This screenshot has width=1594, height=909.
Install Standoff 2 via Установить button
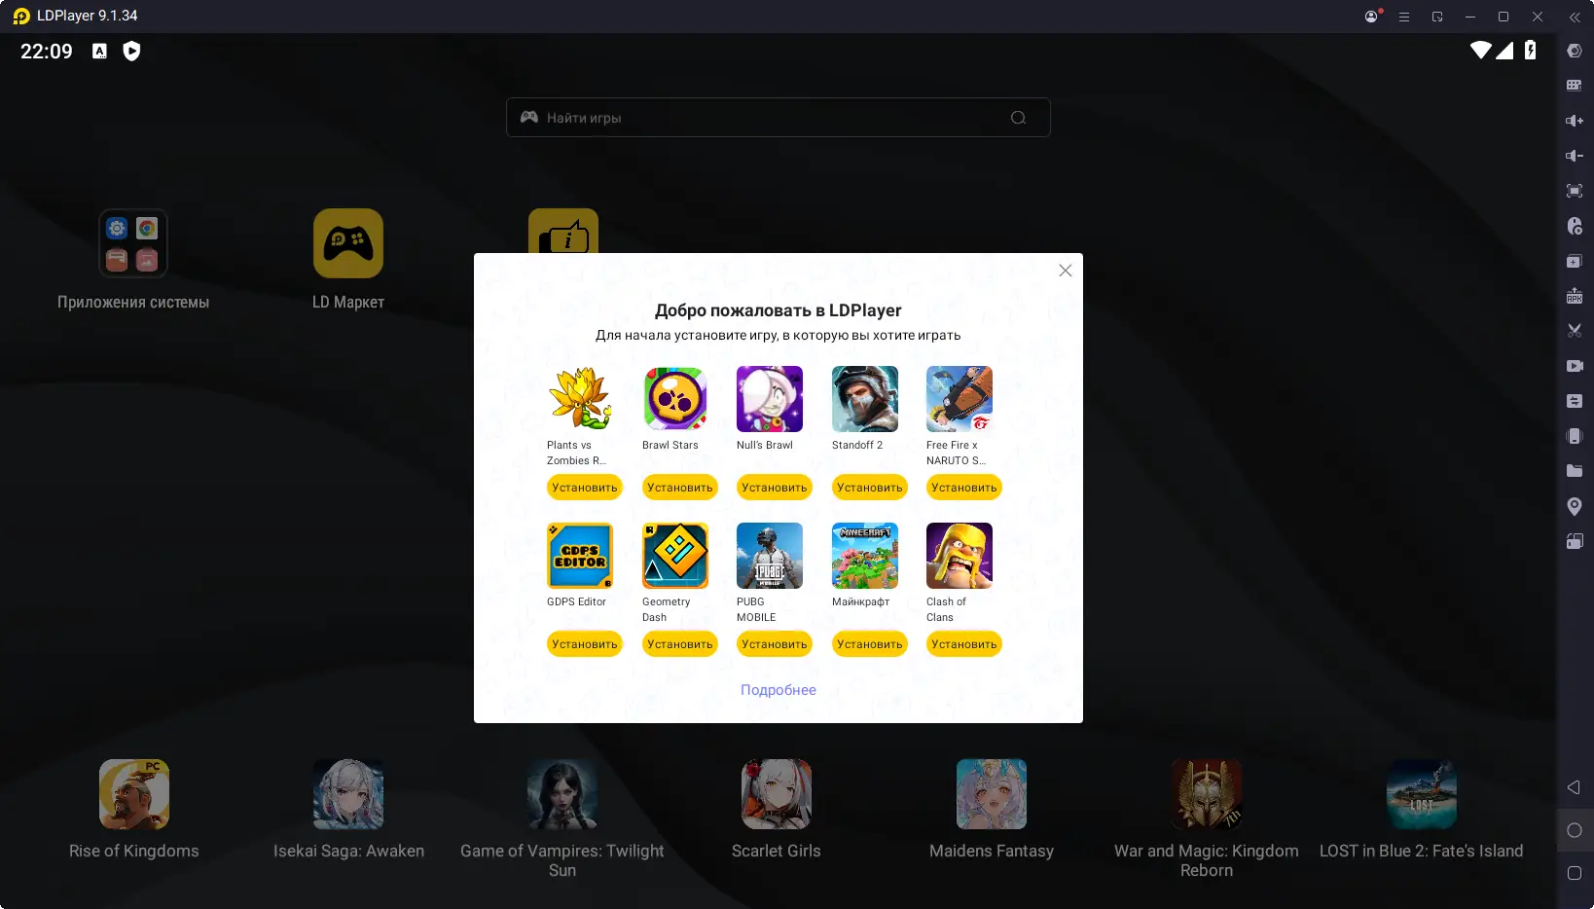click(870, 488)
